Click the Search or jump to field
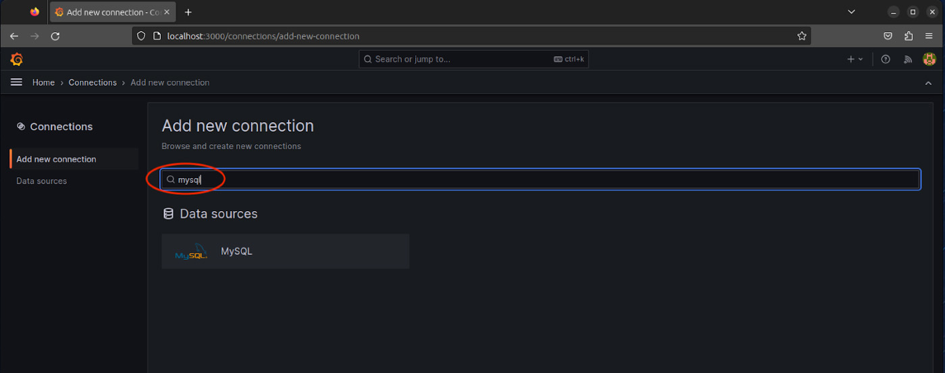This screenshot has height=373, width=945. click(474, 59)
